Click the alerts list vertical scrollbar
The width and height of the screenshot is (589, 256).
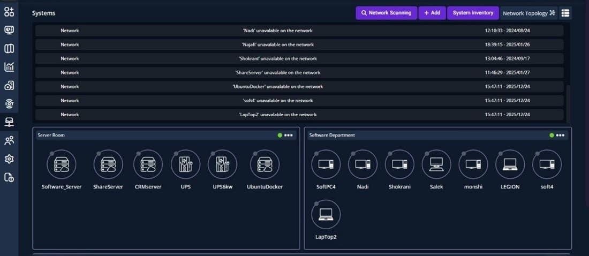tap(568, 103)
